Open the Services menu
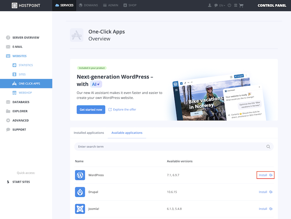This screenshot has height=219, width=291. coord(64,5)
